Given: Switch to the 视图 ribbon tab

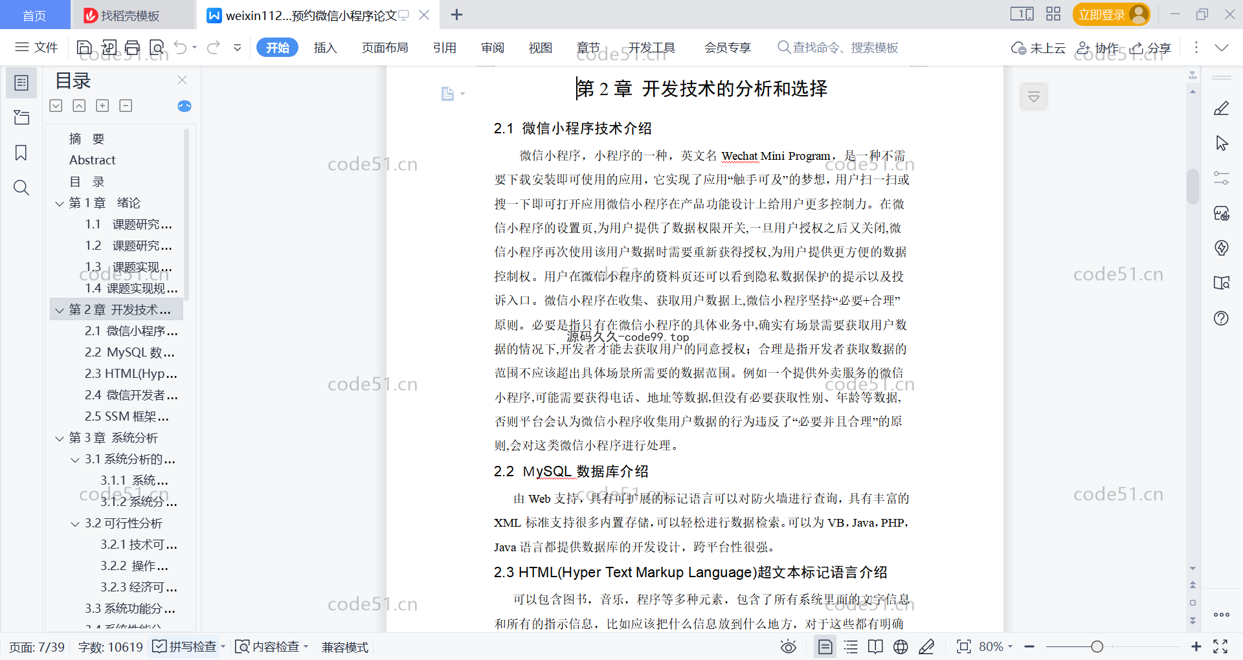Looking at the screenshot, I should 541,47.
